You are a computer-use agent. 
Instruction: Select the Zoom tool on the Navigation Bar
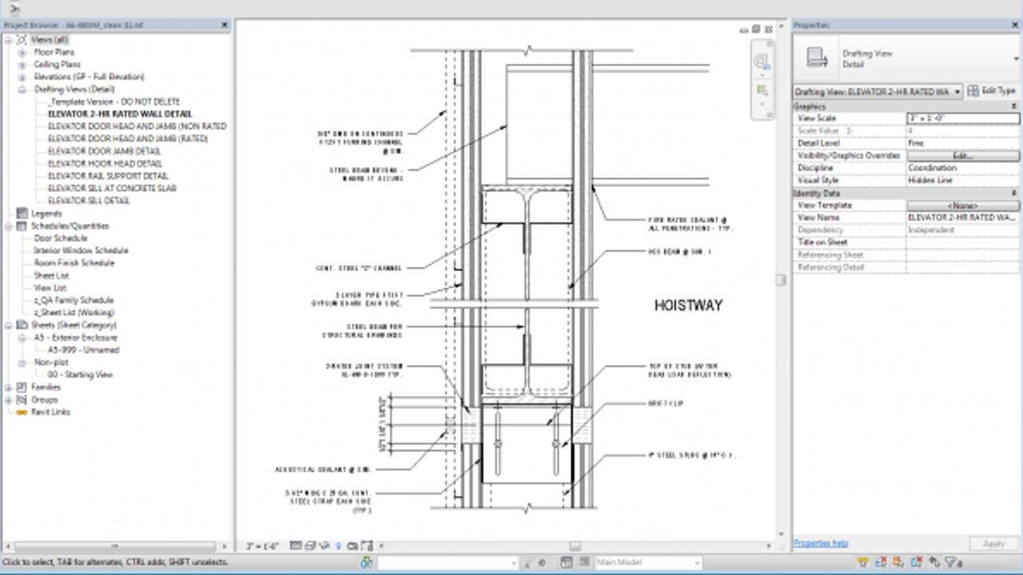coord(762,90)
